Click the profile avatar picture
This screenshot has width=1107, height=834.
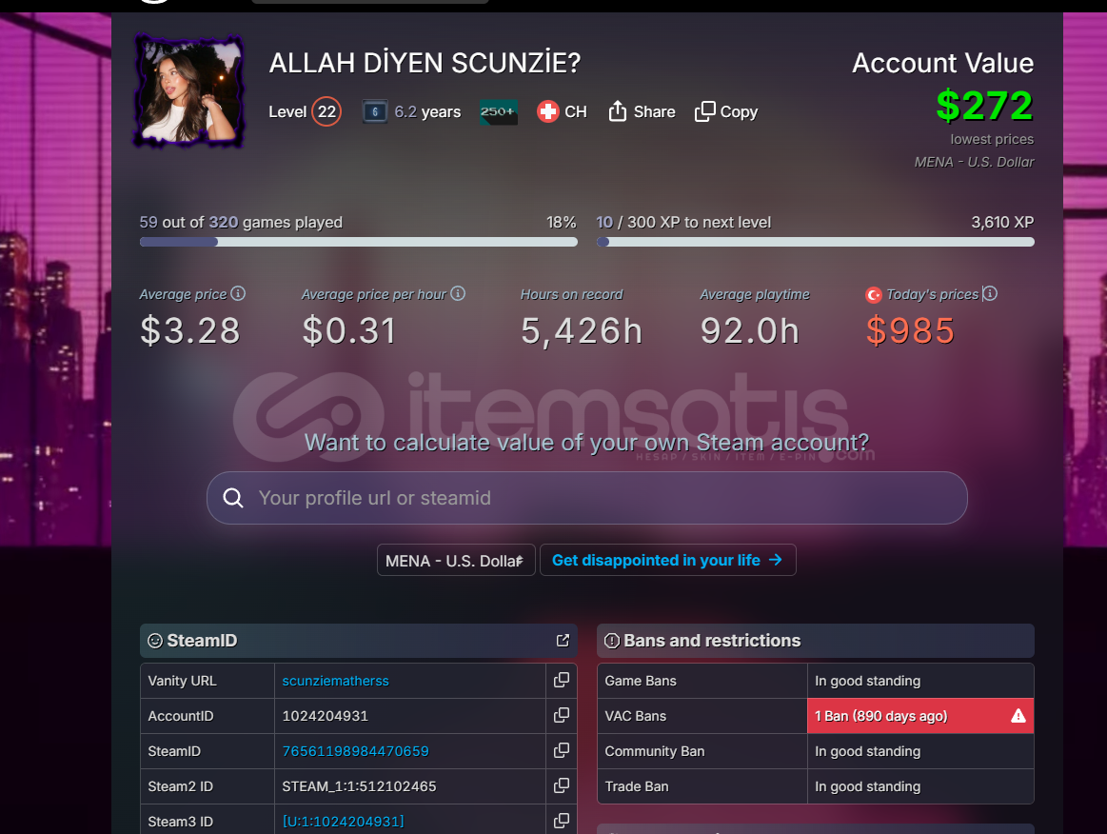pyautogui.click(x=188, y=90)
